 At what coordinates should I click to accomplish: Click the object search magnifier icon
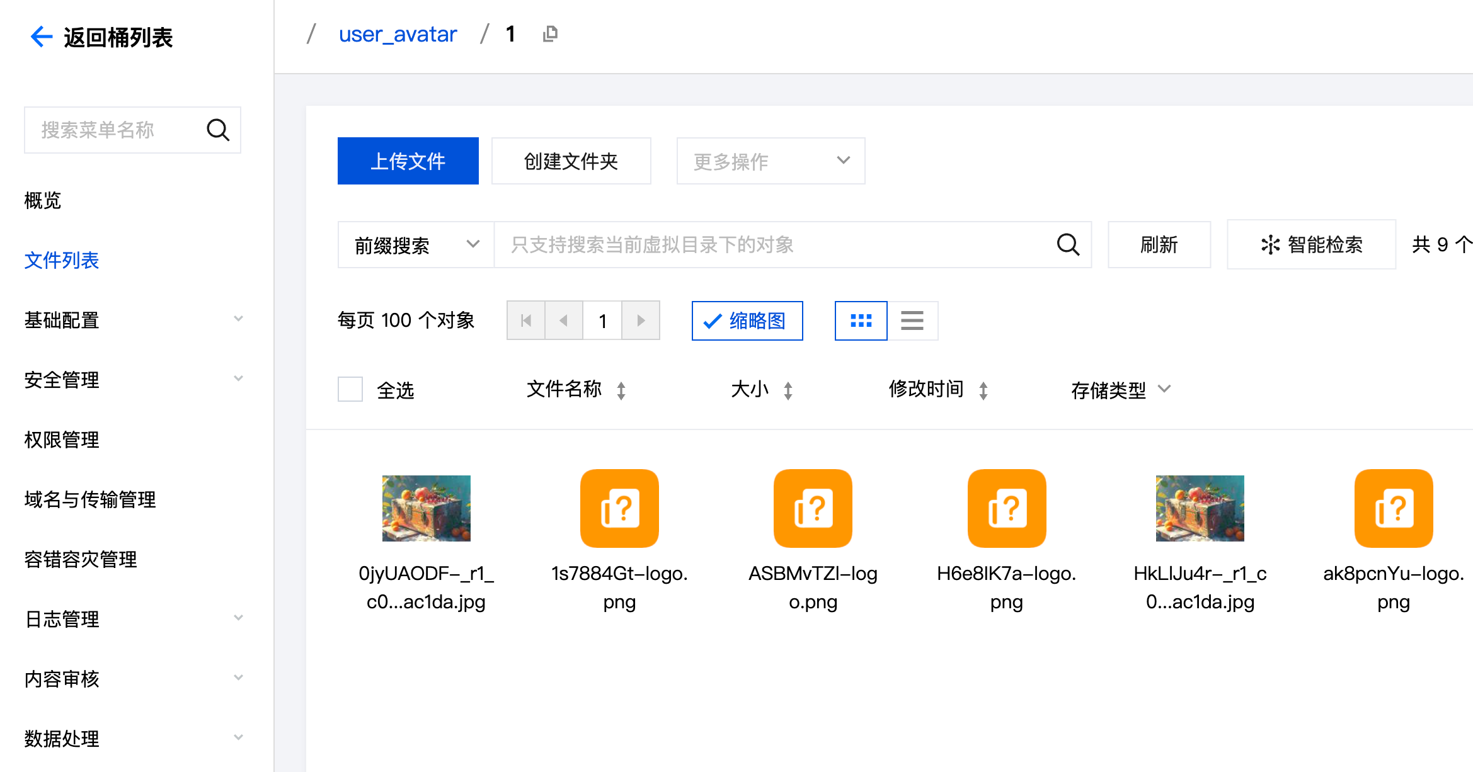point(1067,244)
